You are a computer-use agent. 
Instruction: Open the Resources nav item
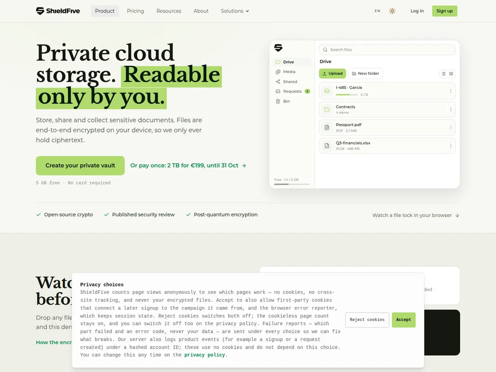tap(169, 11)
